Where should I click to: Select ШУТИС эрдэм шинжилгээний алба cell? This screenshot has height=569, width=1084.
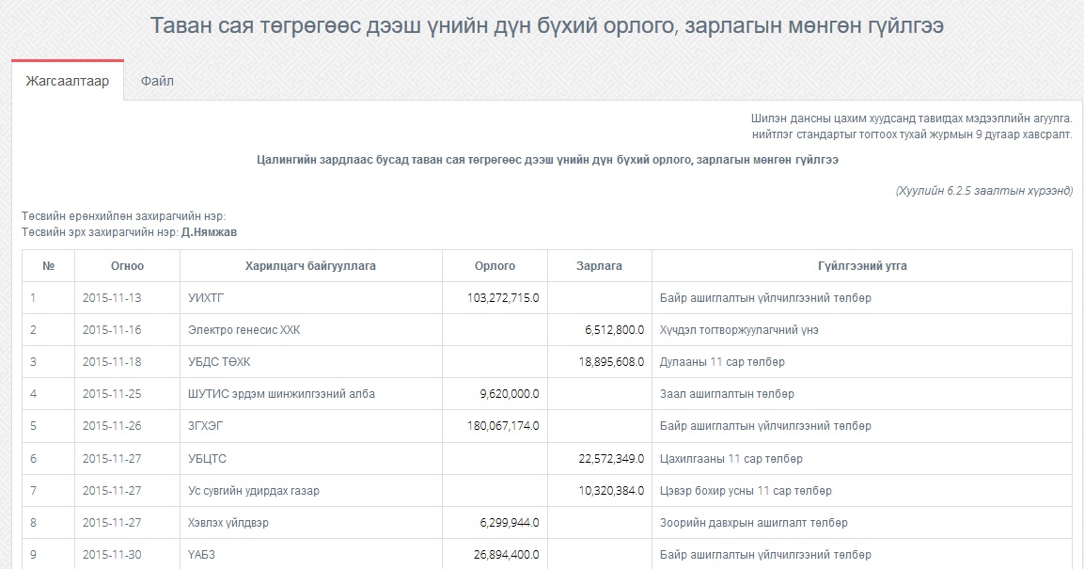coord(310,394)
